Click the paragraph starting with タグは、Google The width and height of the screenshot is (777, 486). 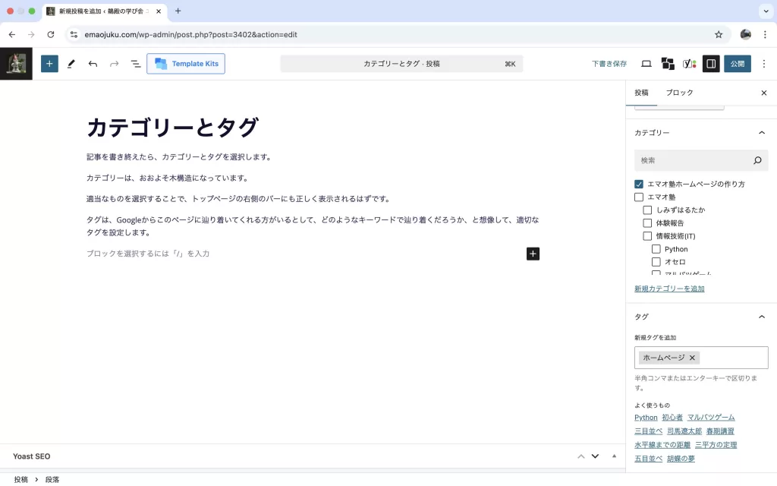point(313,226)
